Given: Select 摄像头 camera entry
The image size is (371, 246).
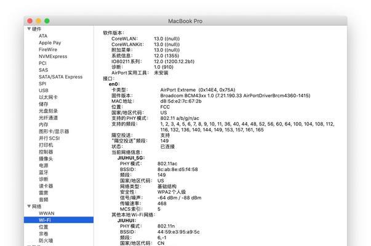Looking at the screenshot, I should pos(46,159).
